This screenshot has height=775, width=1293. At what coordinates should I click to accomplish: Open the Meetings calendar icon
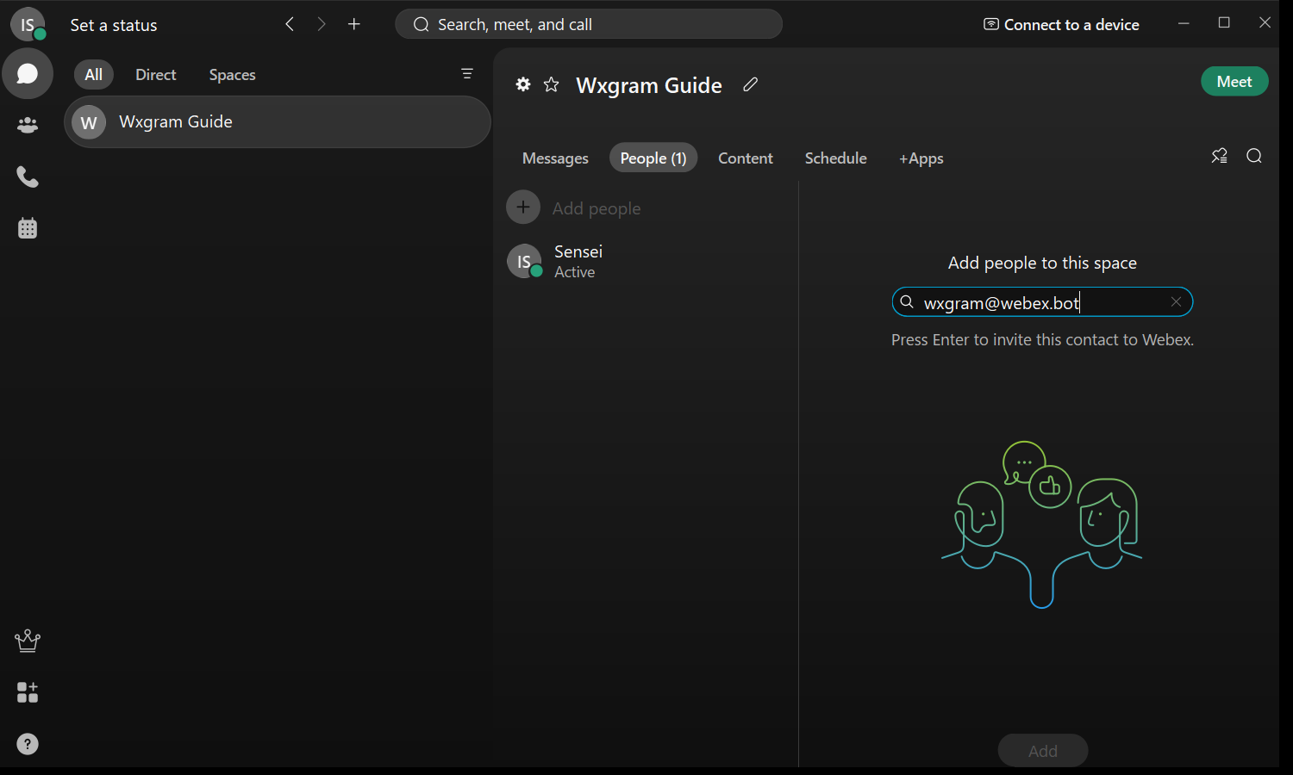[28, 229]
